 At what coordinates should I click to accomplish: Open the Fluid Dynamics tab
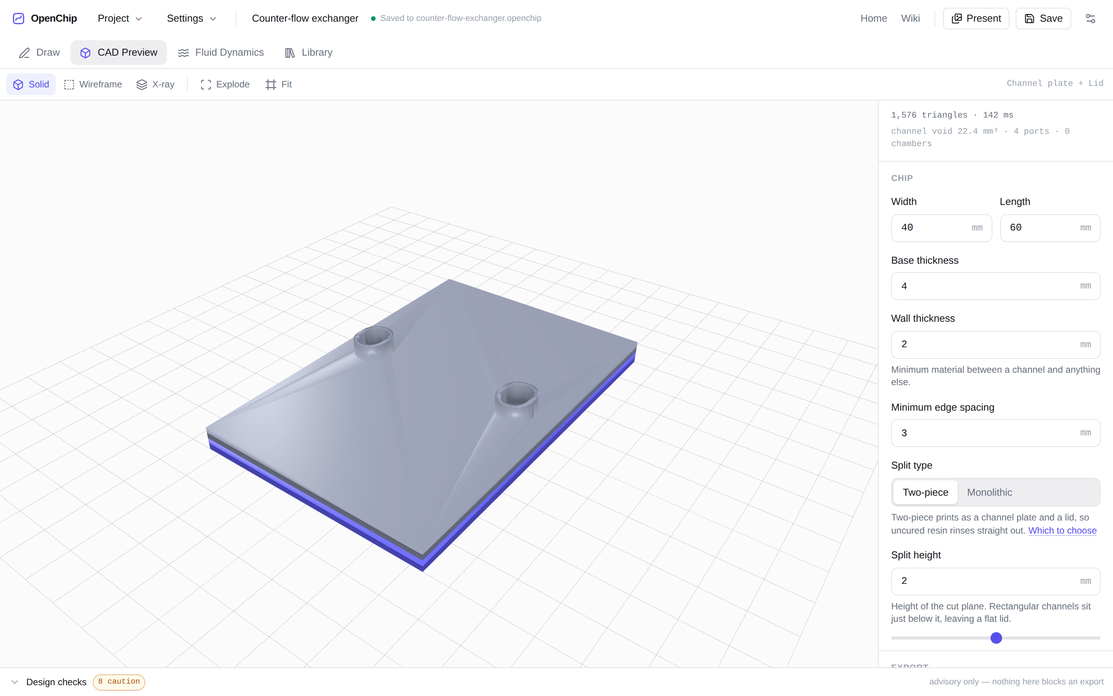click(x=221, y=53)
